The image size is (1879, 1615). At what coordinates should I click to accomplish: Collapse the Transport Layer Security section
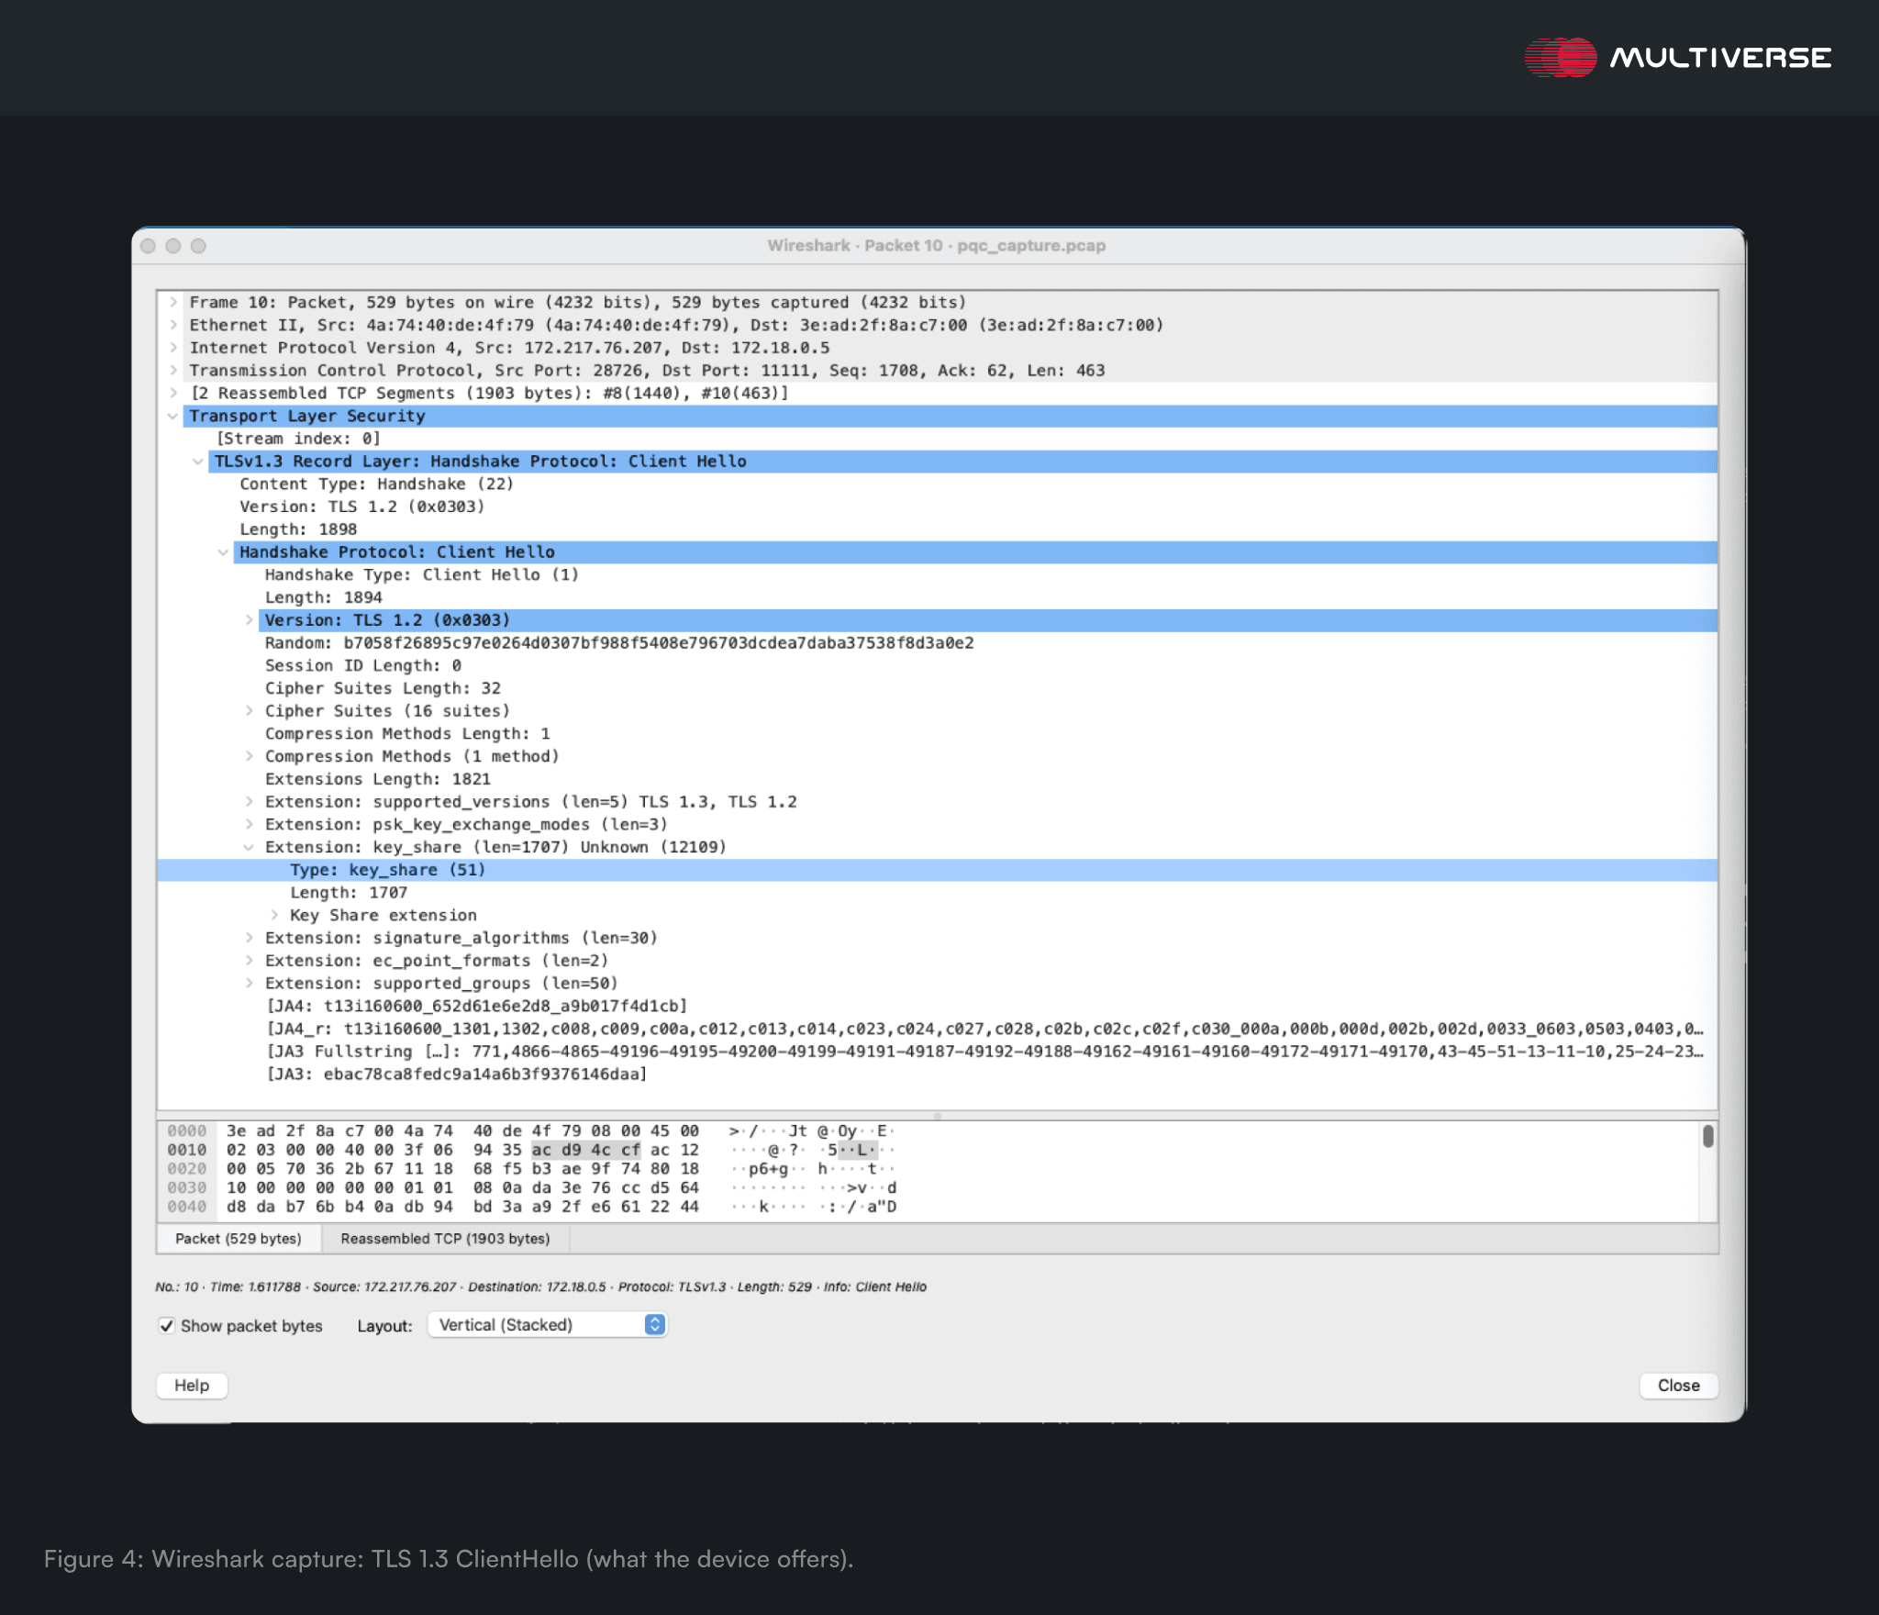[x=172, y=416]
